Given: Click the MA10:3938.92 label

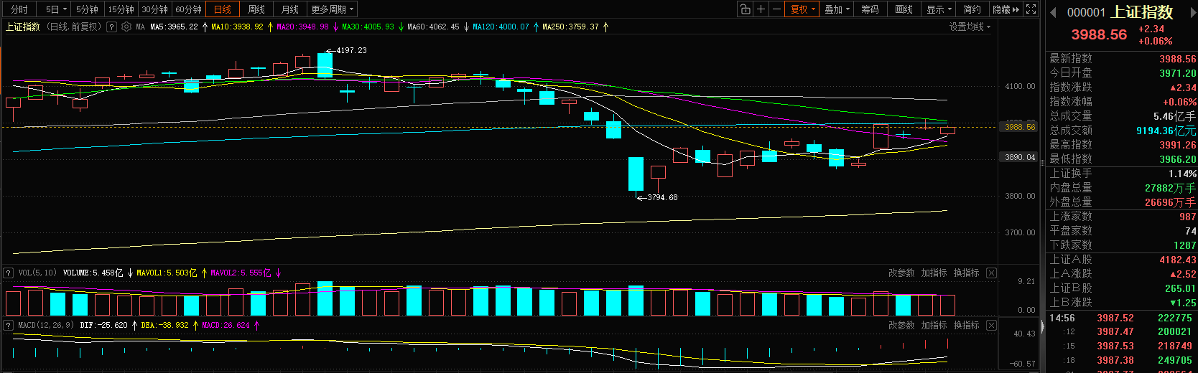Looking at the screenshot, I should click(x=237, y=27).
